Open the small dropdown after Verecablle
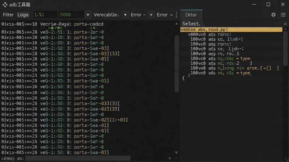This screenshot has height=162, width=289. tap(125, 15)
